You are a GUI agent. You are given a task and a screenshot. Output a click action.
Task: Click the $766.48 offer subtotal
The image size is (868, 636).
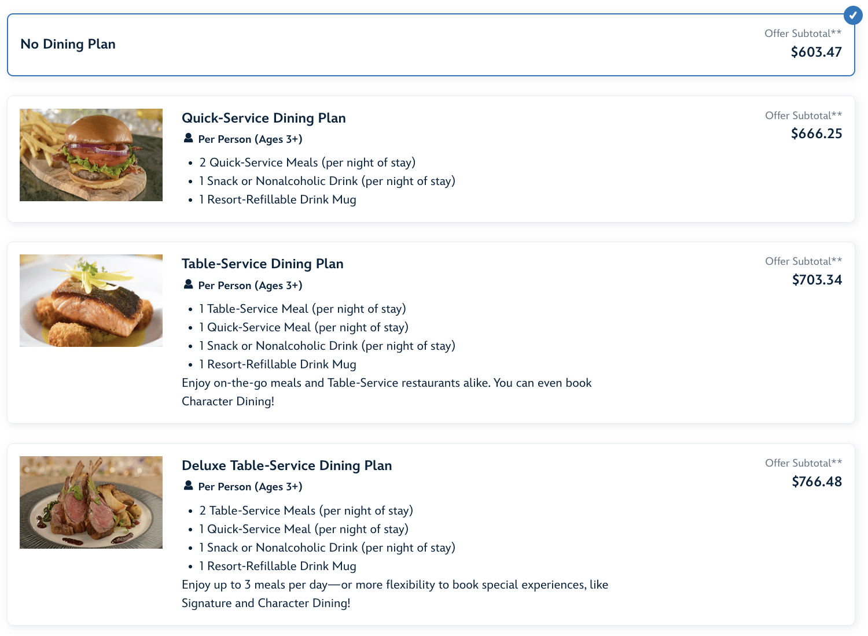coord(816,482)
